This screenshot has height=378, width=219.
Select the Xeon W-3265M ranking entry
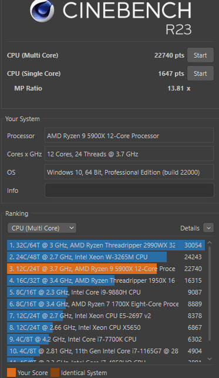[106, 257]
